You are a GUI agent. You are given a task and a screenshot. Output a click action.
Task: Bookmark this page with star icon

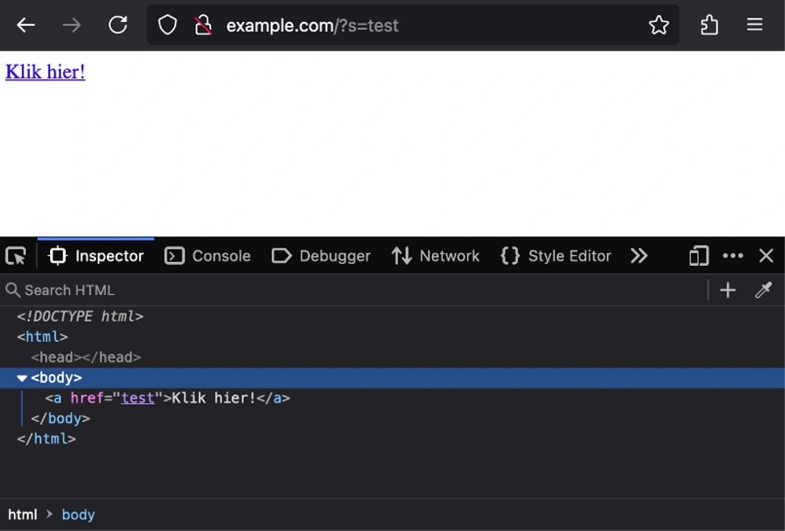click(659, 25)
